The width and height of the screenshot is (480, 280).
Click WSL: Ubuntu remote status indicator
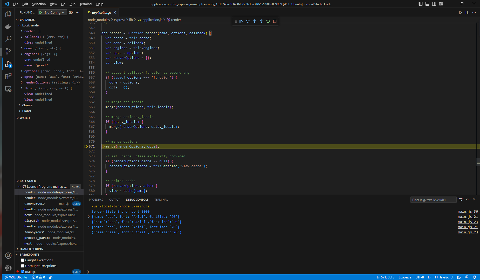point(16,277)
